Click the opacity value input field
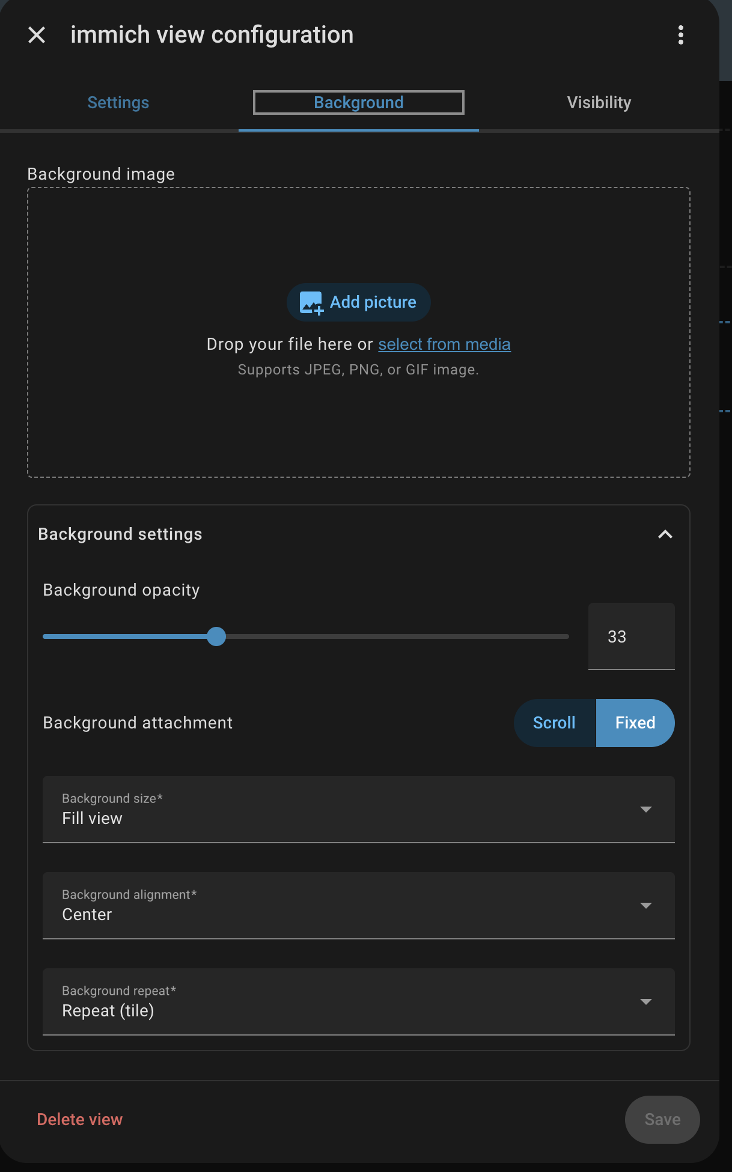This screenshot has width=732, height=1172. click(x=631, y=636)
